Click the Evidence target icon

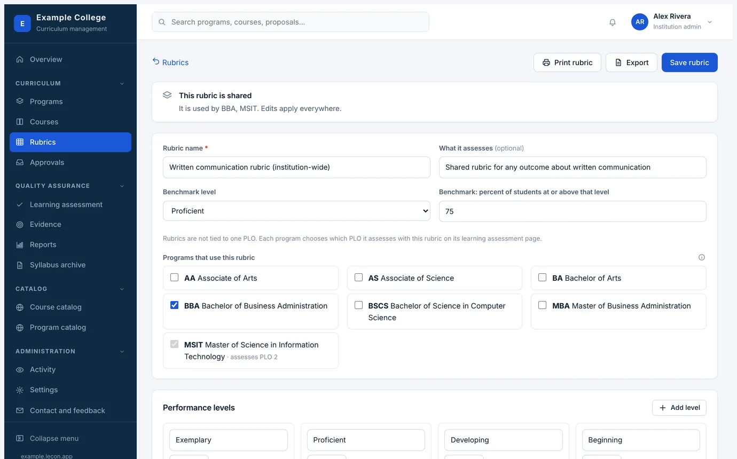point(20,225)
